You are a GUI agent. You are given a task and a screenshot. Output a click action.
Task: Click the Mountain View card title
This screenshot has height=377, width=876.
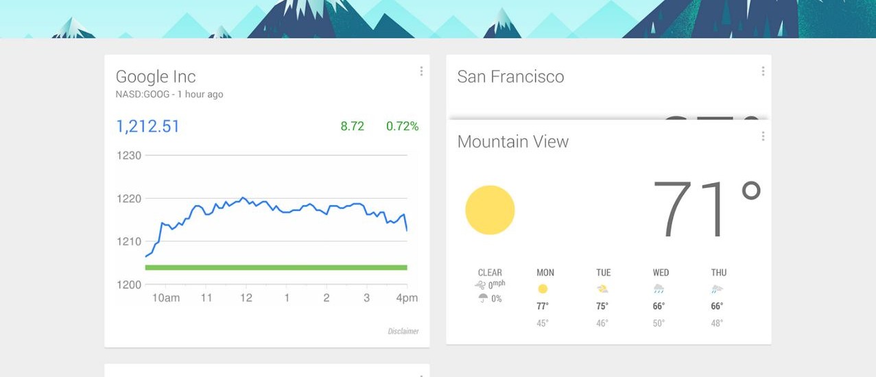tap(512, 142)
